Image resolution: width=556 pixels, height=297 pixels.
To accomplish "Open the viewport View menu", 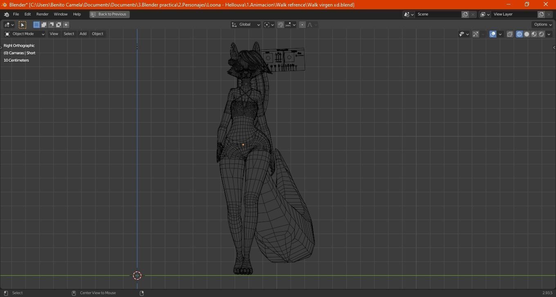I will [54, 34].
